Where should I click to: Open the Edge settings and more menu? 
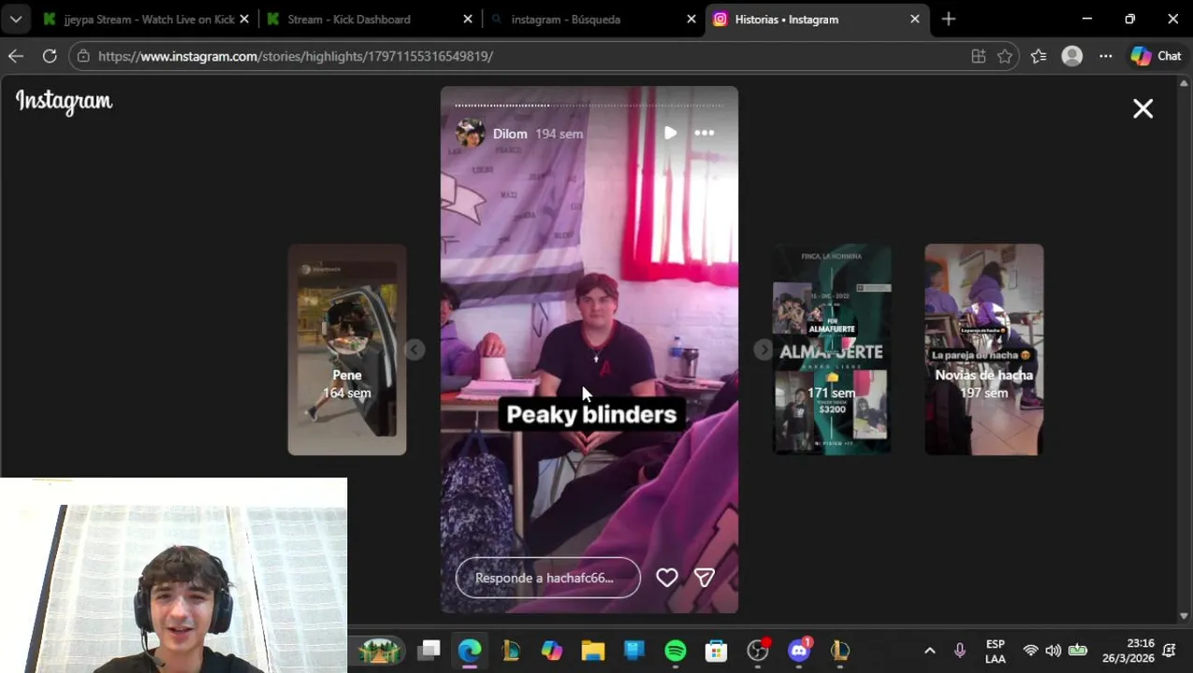(1106, 56)
